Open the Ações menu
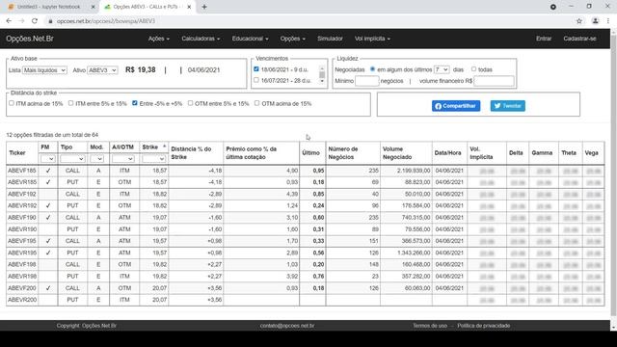 click(158, 39)
